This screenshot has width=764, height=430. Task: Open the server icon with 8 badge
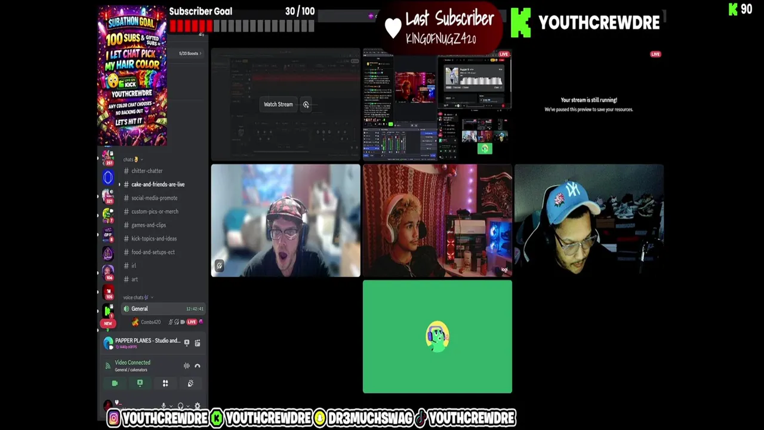(108, 235)
